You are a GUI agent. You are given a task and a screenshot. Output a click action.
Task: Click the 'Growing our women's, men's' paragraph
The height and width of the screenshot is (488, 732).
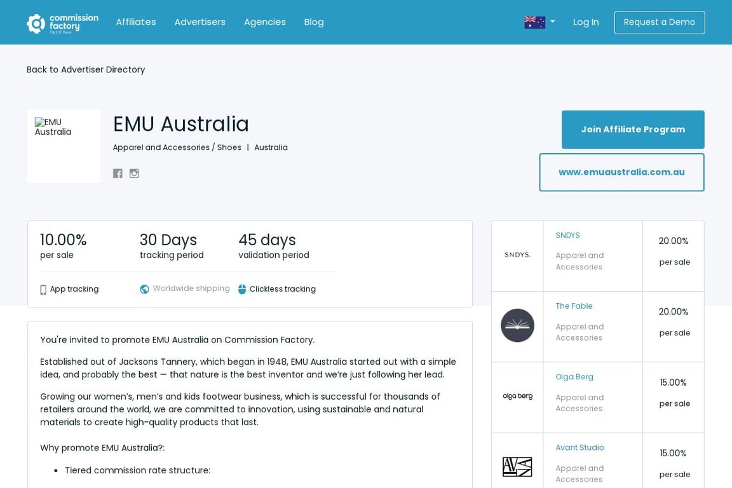coord(240,409)
